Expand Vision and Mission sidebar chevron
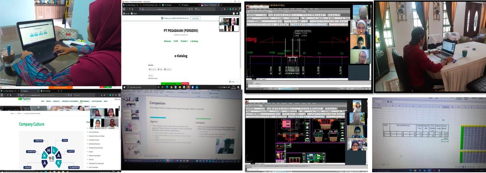This screenshot has width=486, height=173. (87, 132)
